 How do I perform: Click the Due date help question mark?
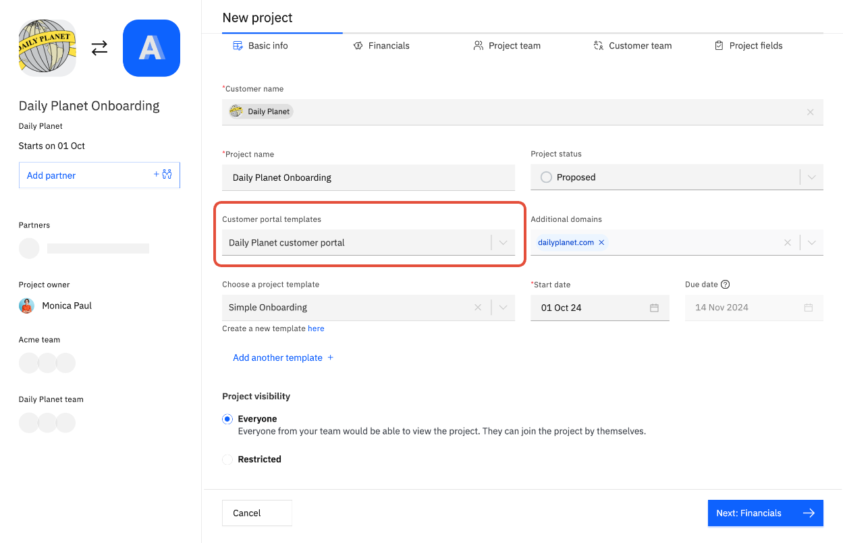point(726,285)
